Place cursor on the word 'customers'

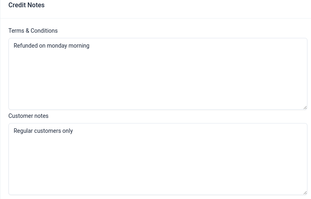point(47,131)
